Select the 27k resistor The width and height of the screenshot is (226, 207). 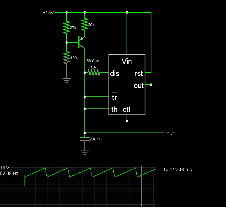pos(67,27)
